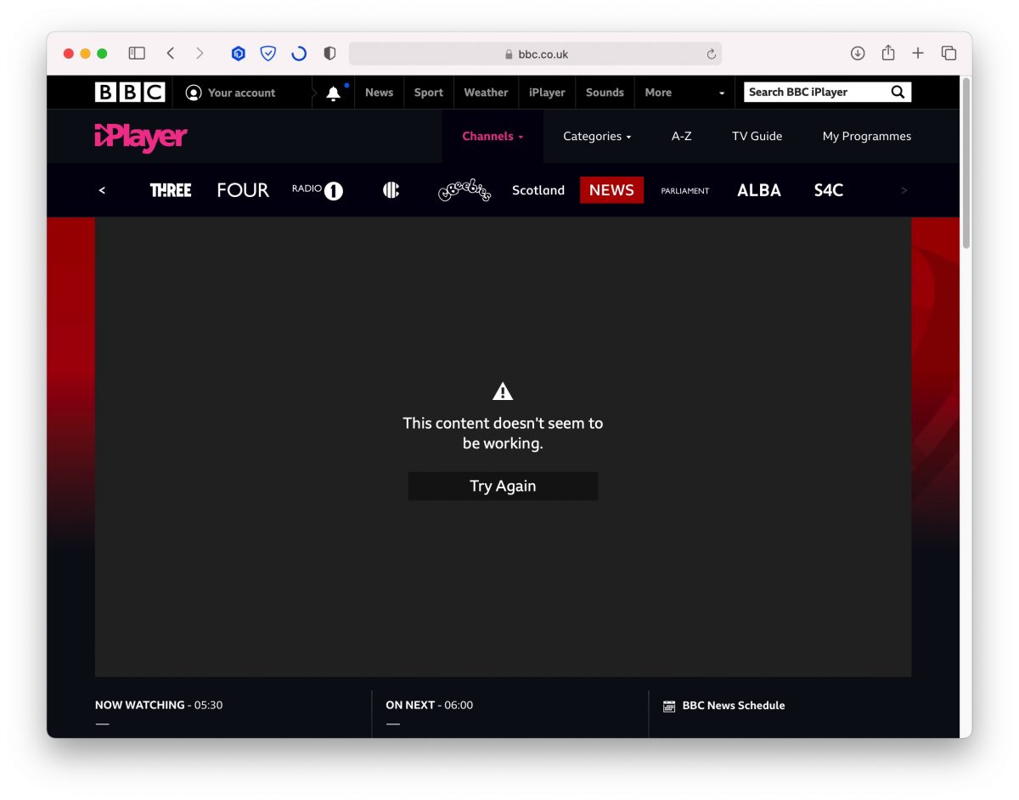This screenshot has height=800, width=1019.
Task: Click the search magnifier icon
Action: point(898,92)
